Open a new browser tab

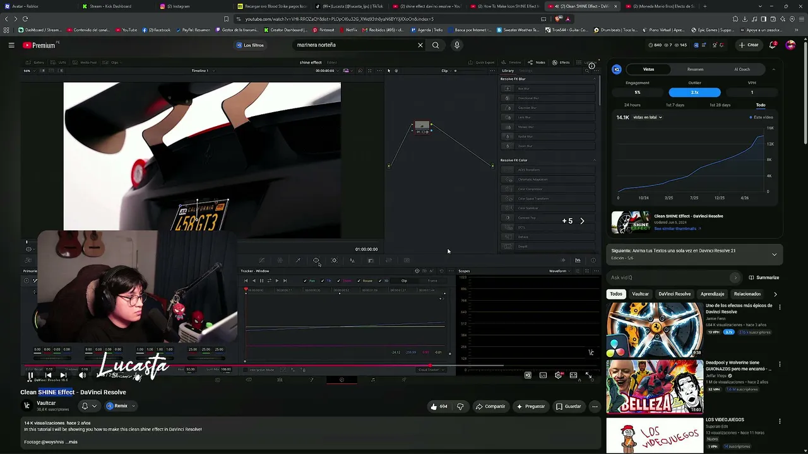(x=705, y=6)
